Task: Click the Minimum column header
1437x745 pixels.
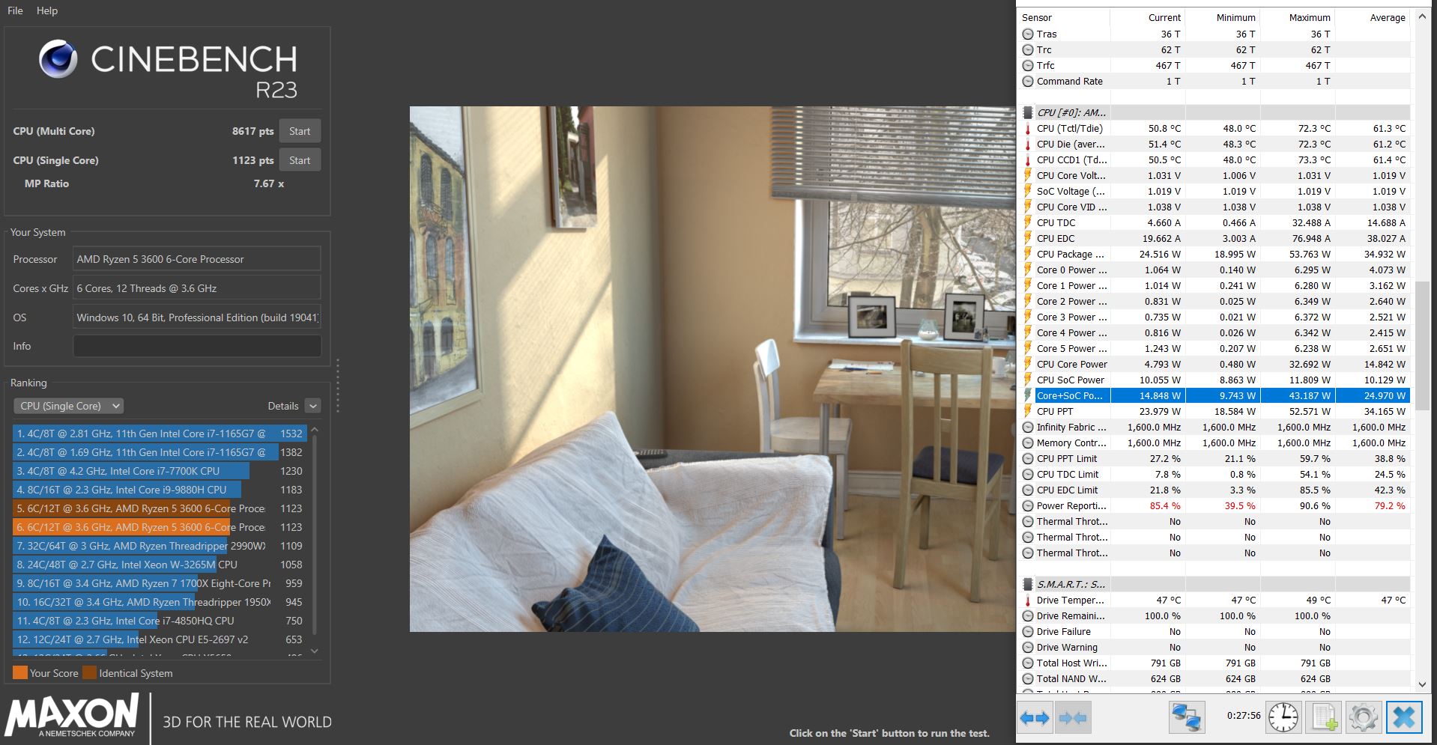Action: pos(1222,17)
